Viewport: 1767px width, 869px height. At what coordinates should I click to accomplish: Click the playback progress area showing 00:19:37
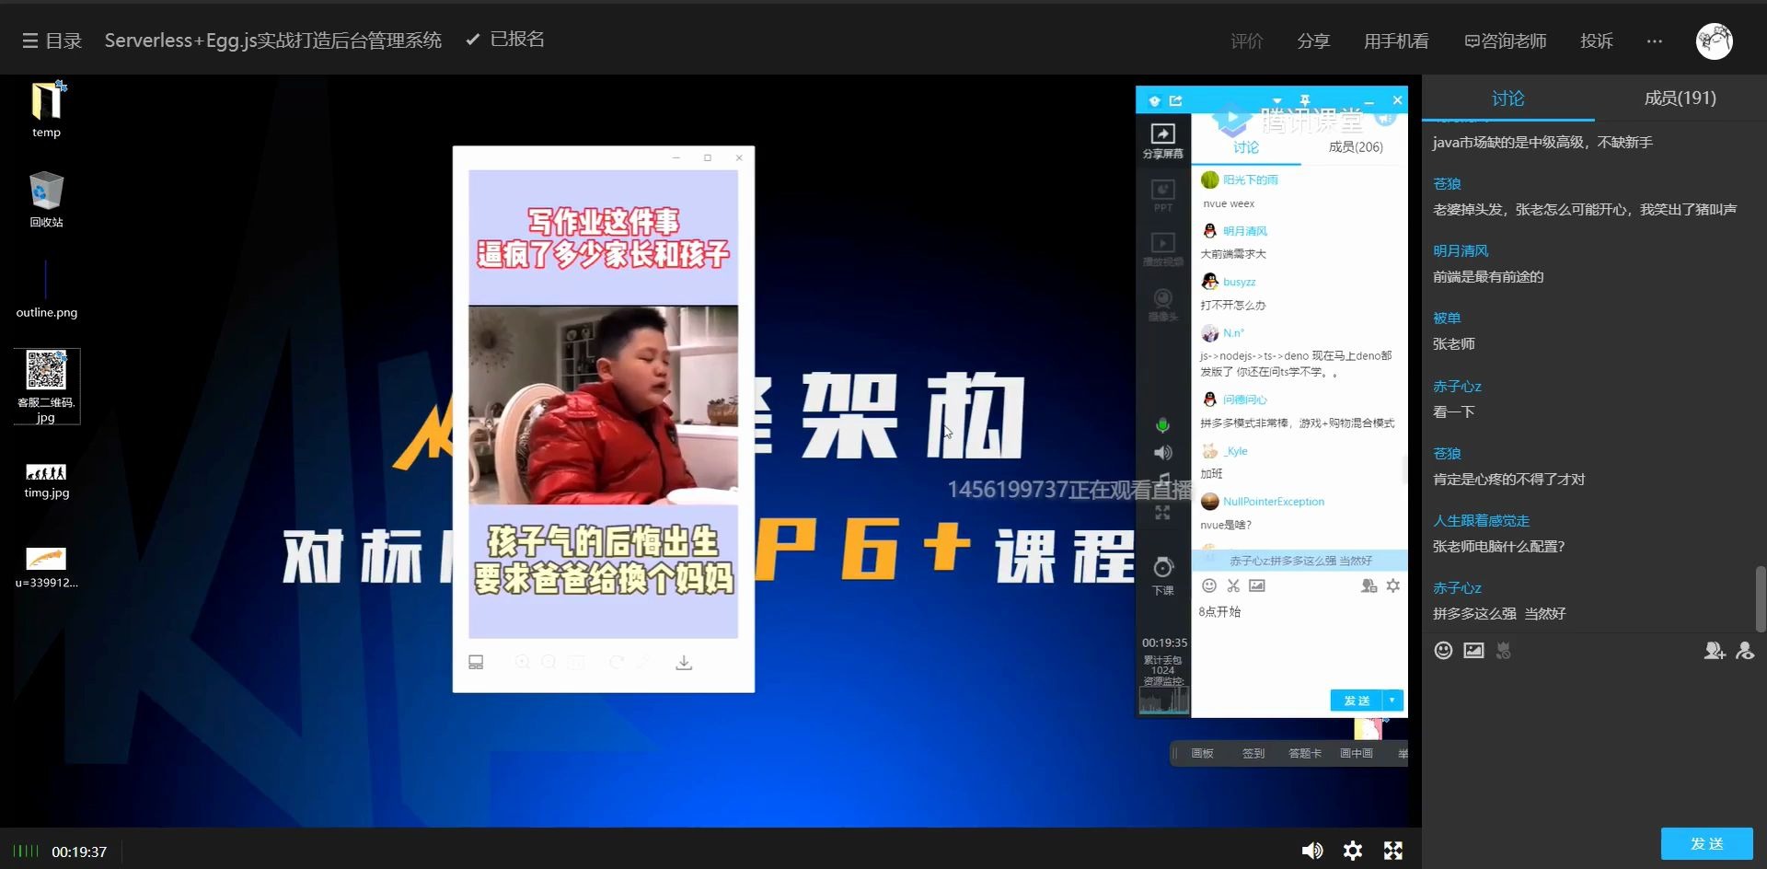click(x=80, y=852)
